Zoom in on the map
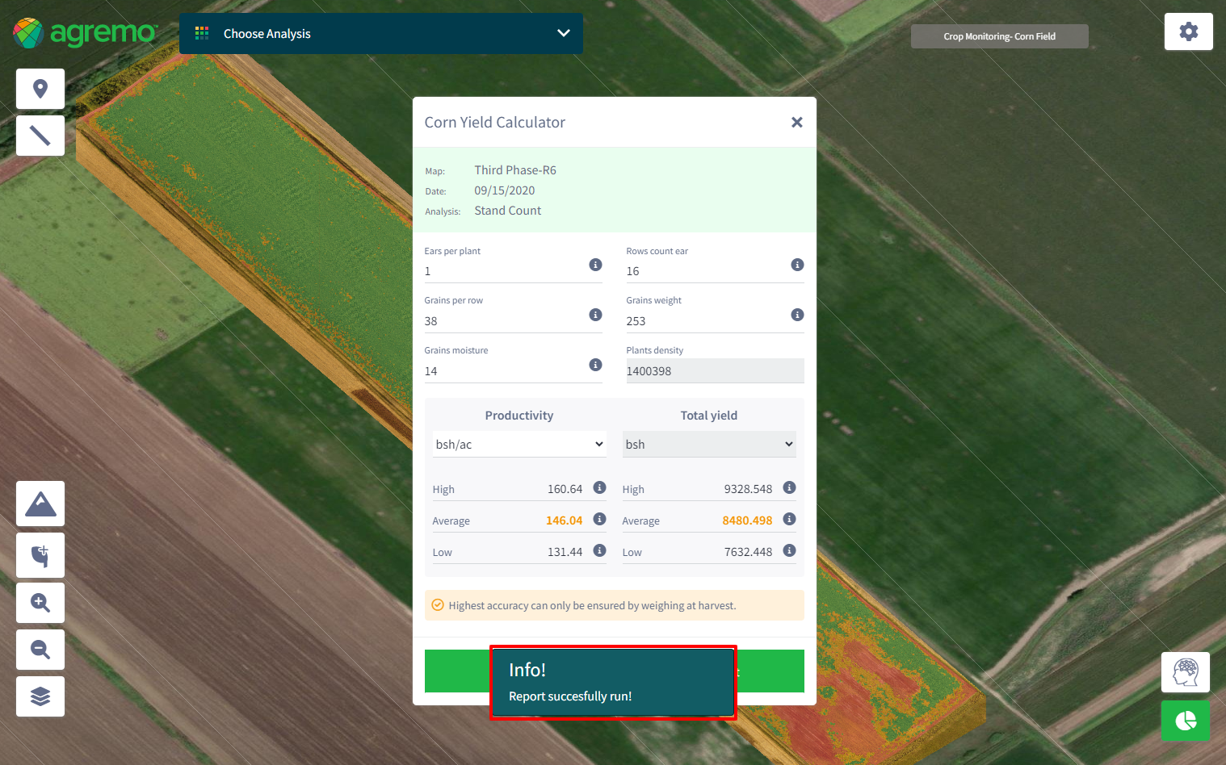This screenshot has height=765, width=1226. click(x=40, y=603)
